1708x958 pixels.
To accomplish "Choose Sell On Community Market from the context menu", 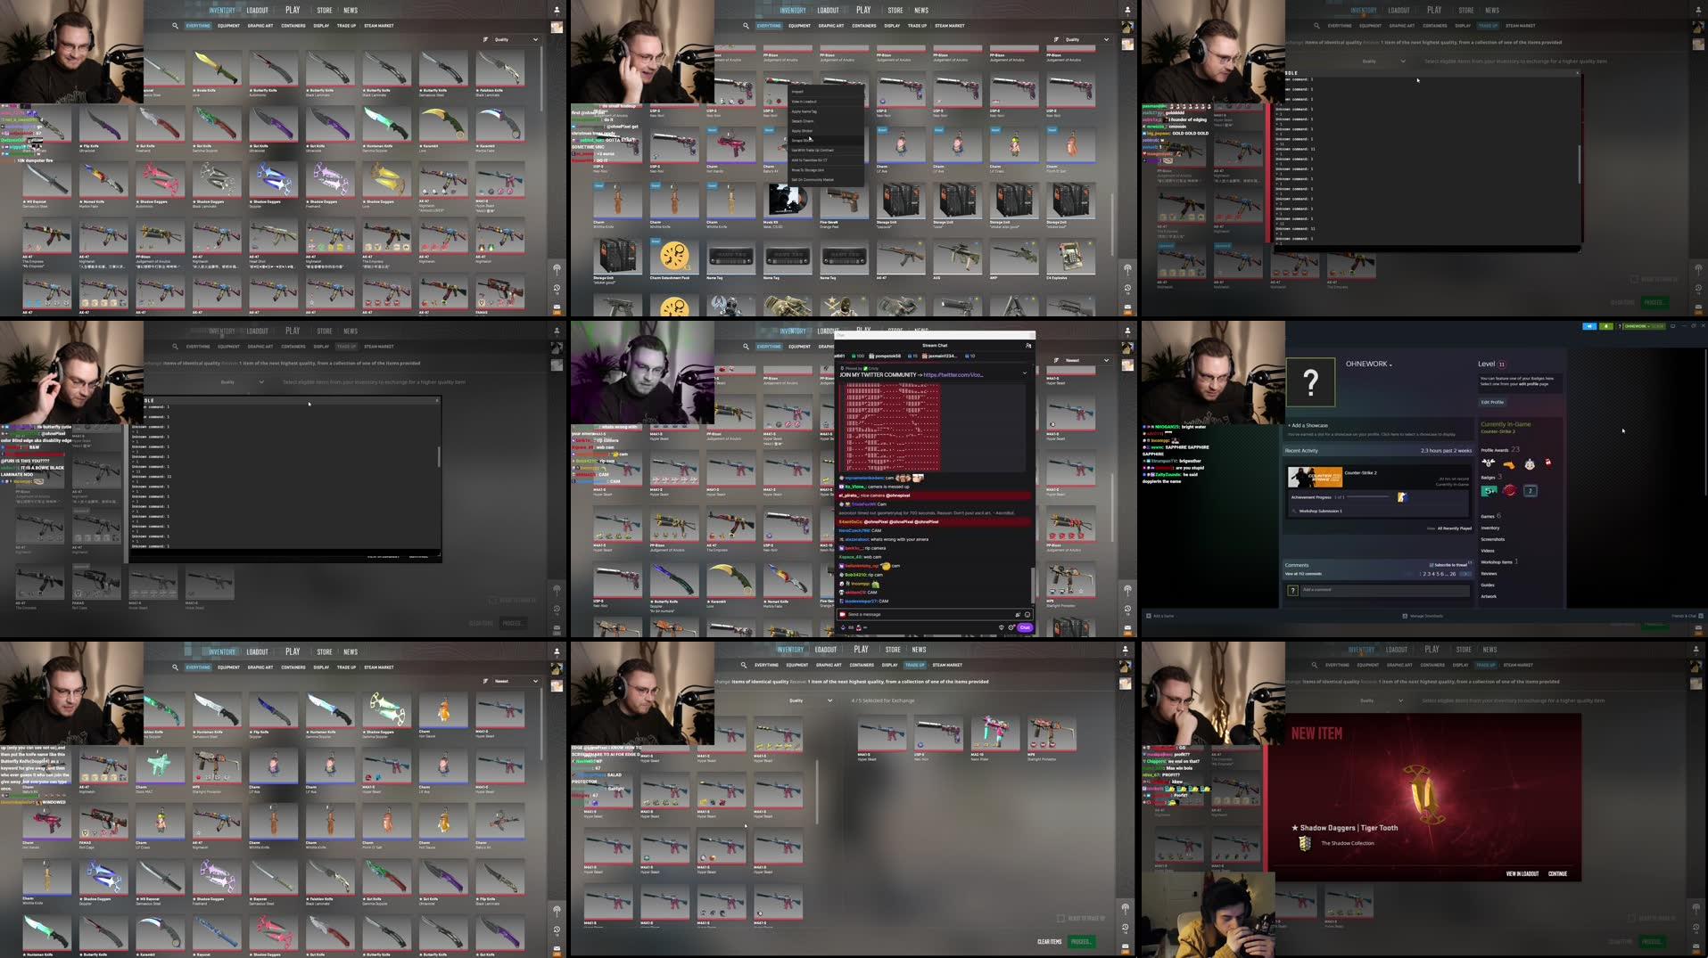I will (x=813, y=180).
